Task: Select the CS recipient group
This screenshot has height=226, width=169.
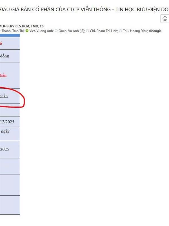Action: pyautogui.click(x=42, y=26)
